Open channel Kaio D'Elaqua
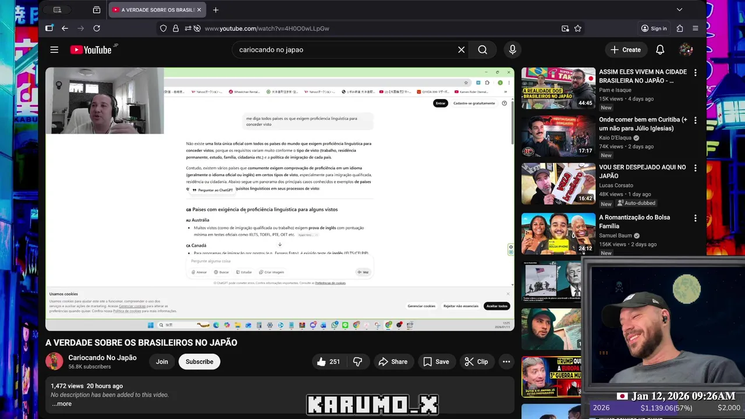This screenshot has width=745, height=419. click(x=615, y=138)
